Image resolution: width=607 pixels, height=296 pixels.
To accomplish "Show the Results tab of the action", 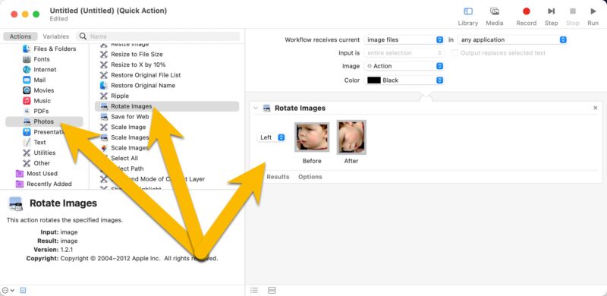I will [x=278, y=177].
